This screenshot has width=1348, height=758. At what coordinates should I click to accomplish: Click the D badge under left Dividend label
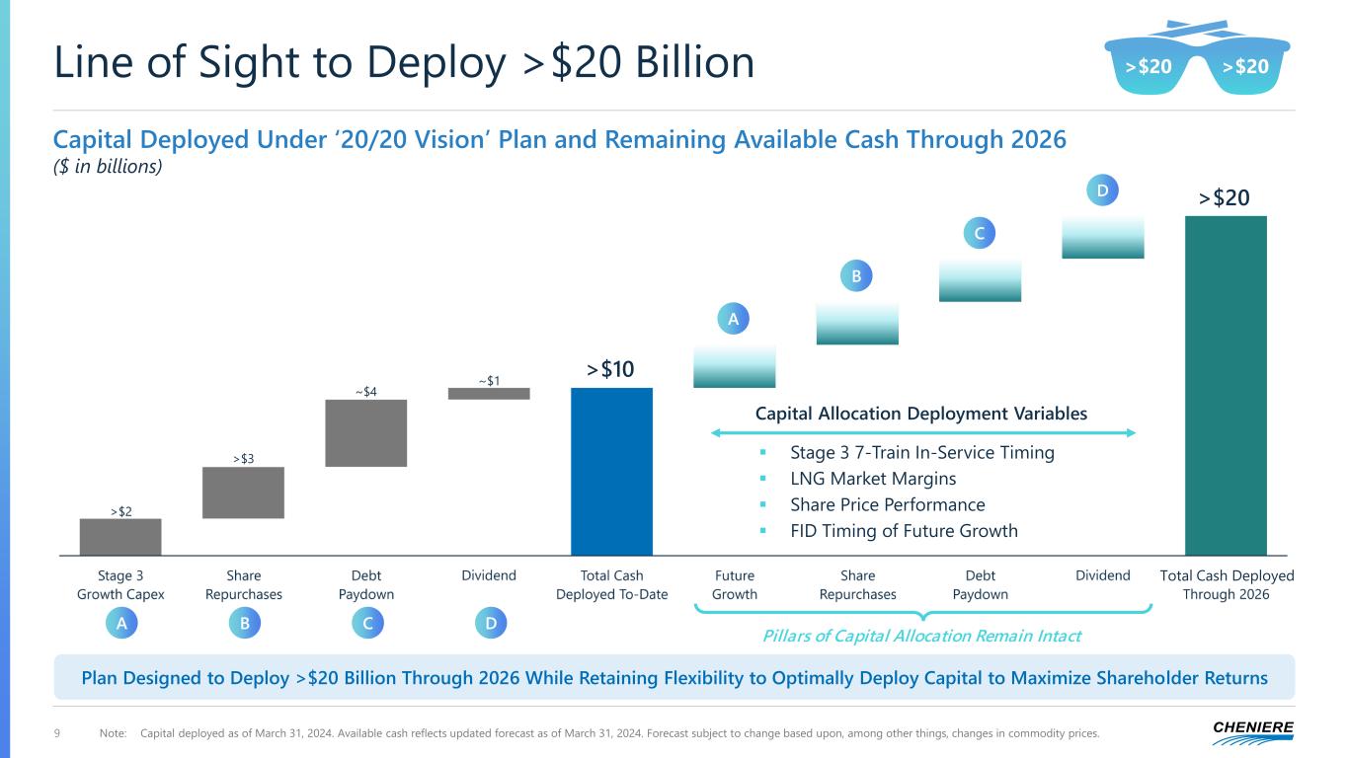(x=489, y=623)
